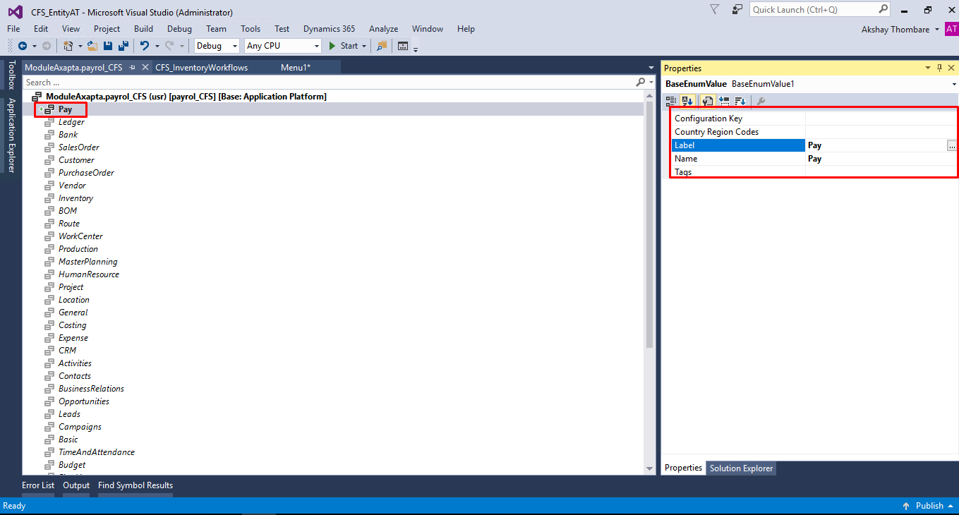The width and height of the screenshot is (959, 515).
Task: Open the Dynamics 365 menu
Action: click(330, 29)
